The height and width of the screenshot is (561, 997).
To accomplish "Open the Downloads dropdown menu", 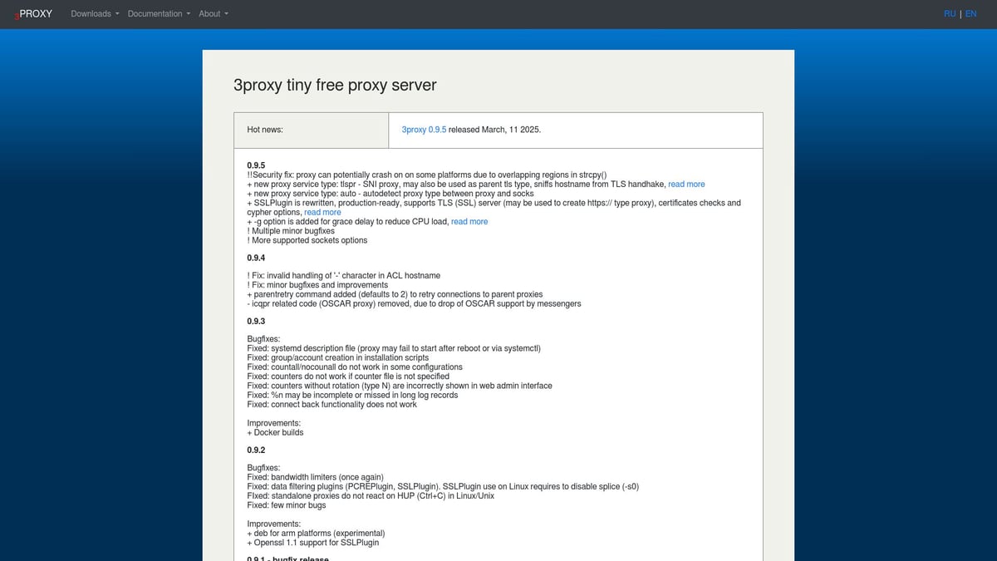I will [x=95, y=14].
